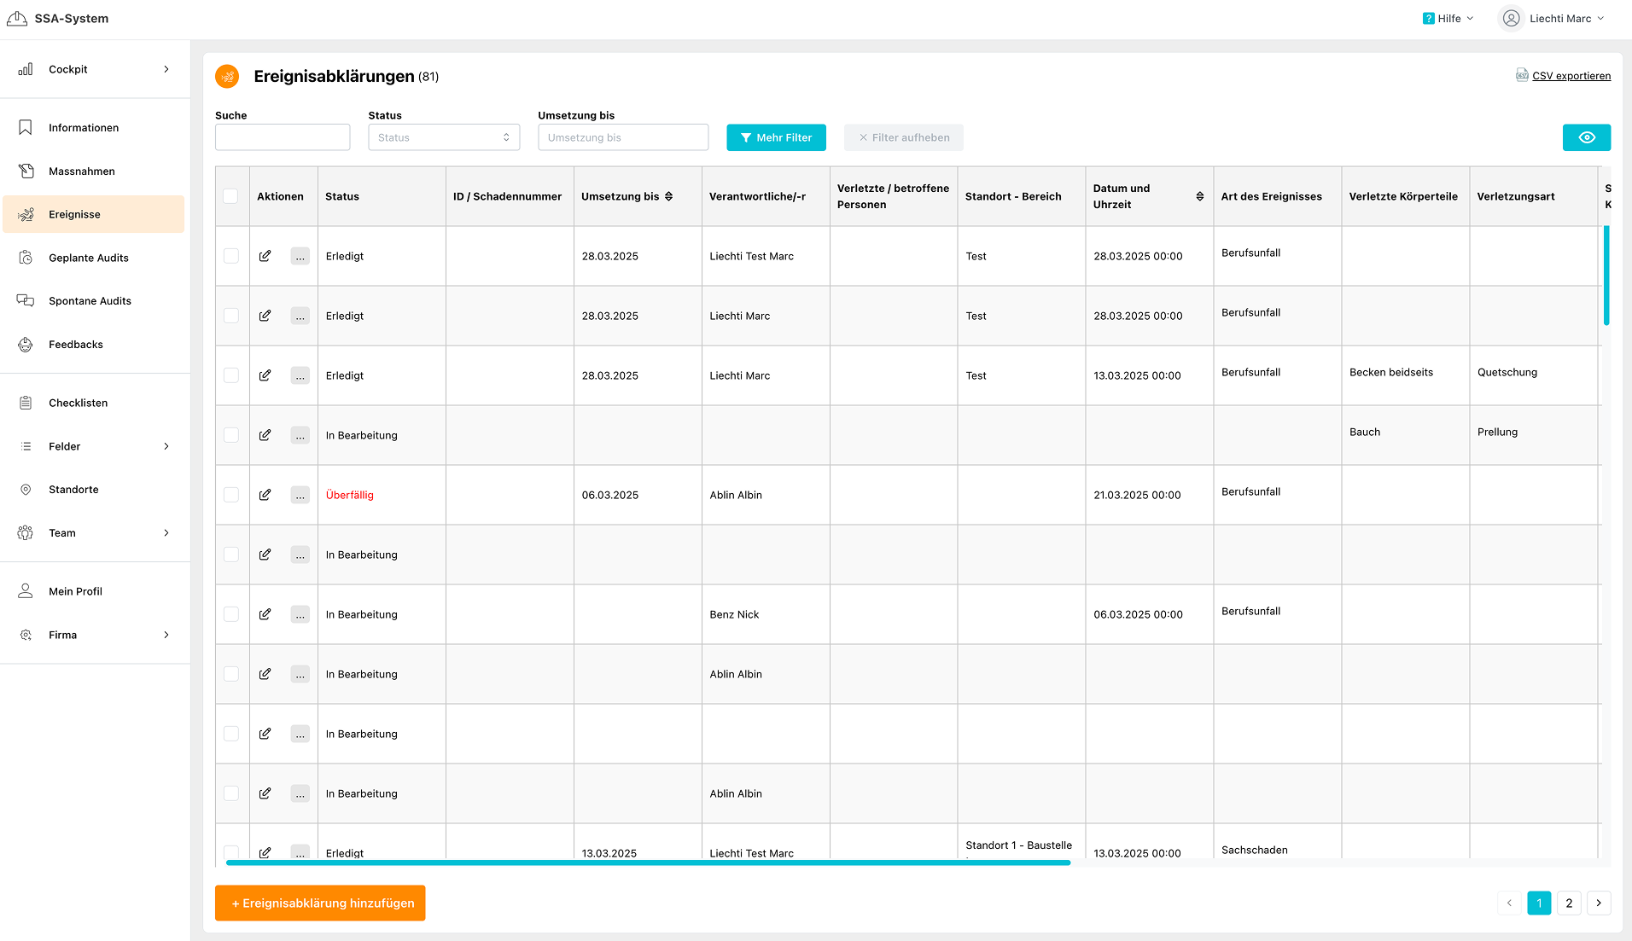Viewport: 1632px width, 941px height.
Task: Click the Ereignisabklärung hinzufügen button
Action: coord(320,903)
